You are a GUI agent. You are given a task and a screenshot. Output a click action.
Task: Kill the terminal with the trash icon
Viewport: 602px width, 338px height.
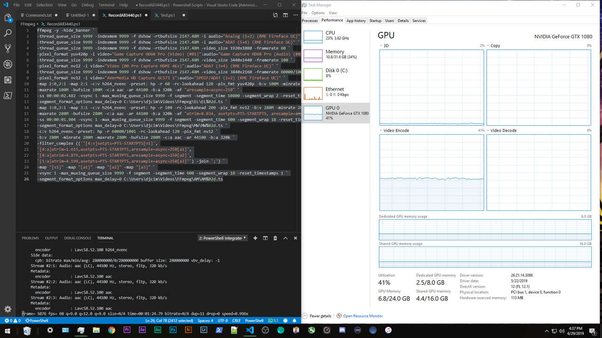pos(275,238)
